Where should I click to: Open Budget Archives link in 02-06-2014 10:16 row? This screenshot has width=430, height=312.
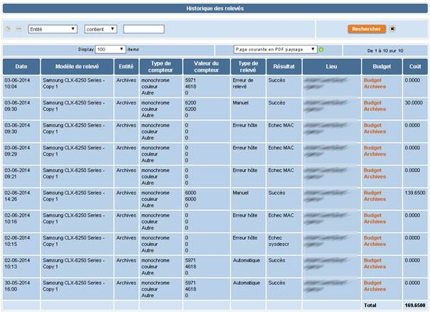(375, 218)
